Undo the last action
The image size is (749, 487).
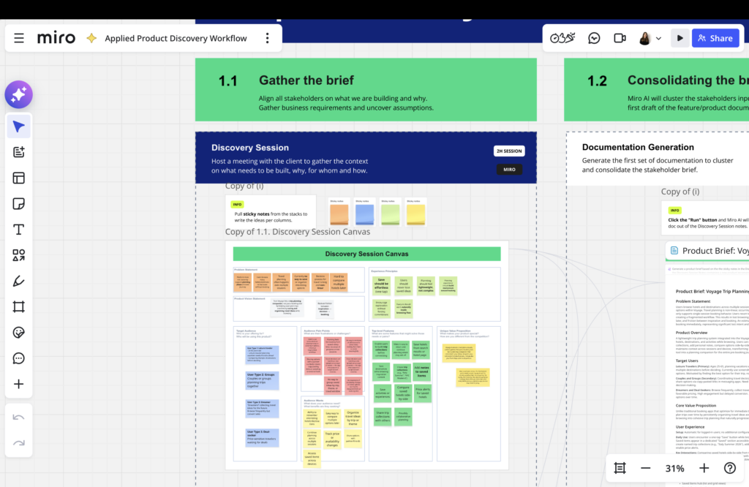(18, 418)
